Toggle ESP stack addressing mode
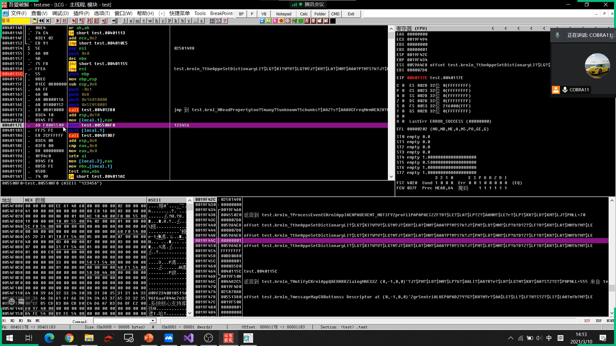This screenshot has width=616, height=346. pyautogui.click(x=587, y=321)
